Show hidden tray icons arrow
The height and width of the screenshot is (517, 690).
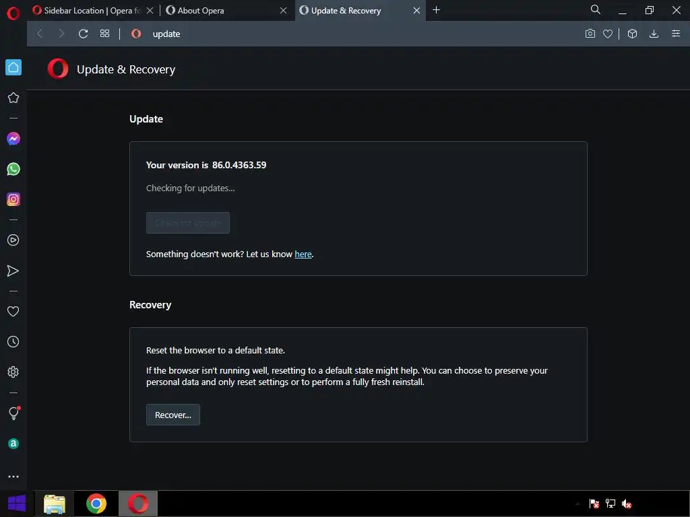click(x=577, y=504)
